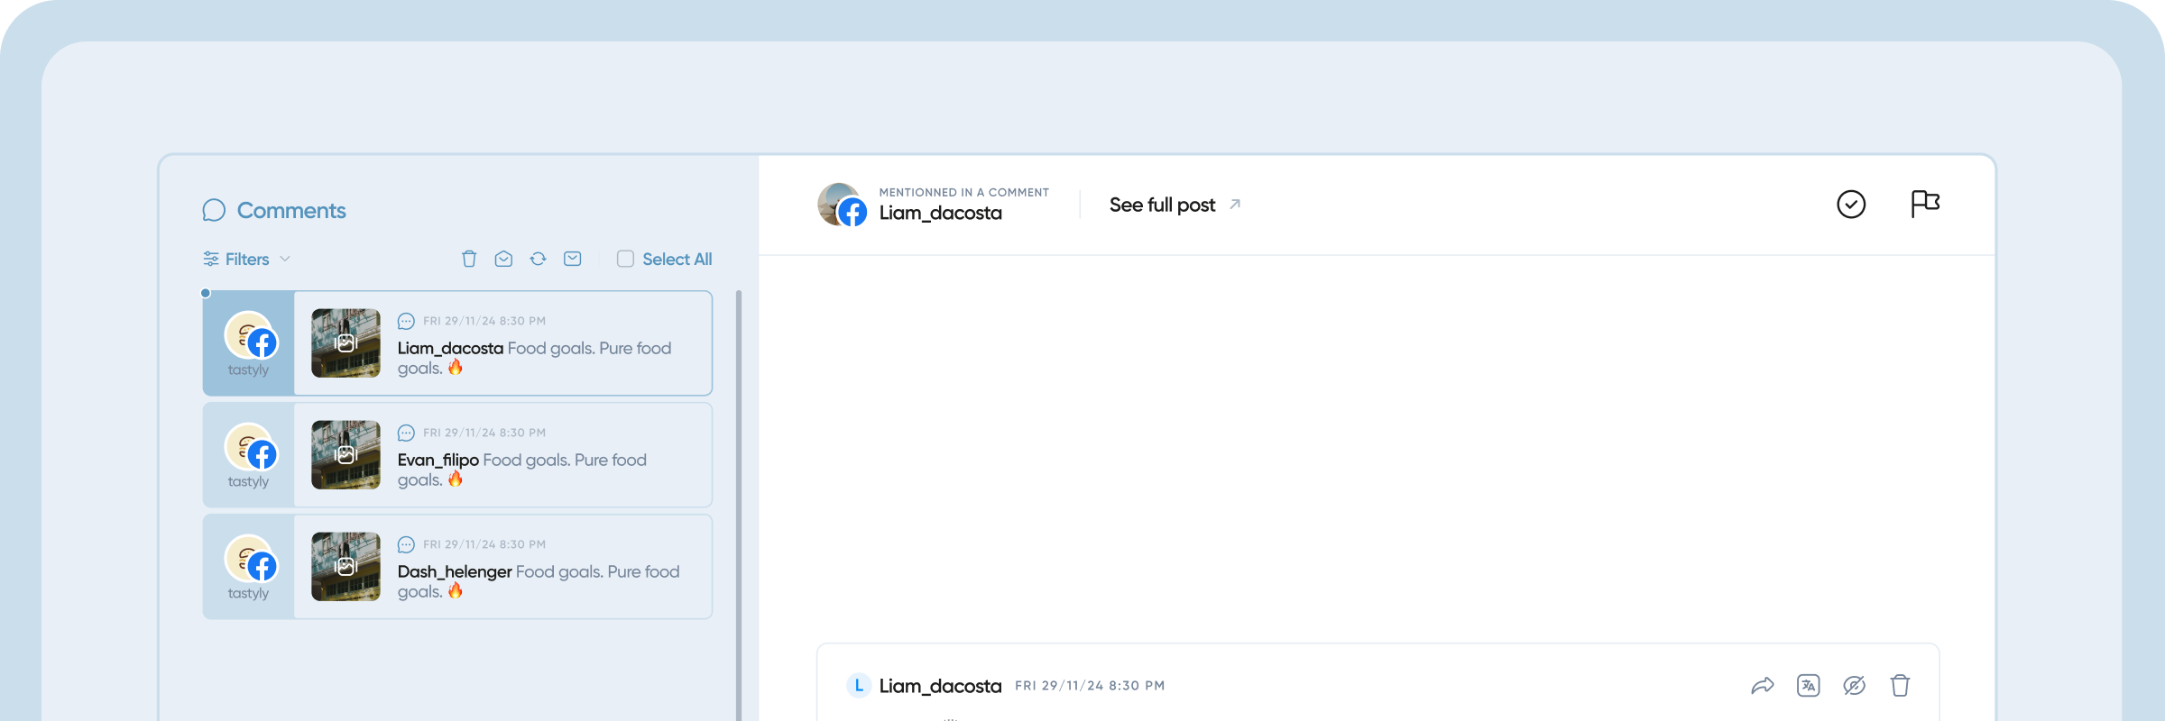This screenshot has width=2165, height=721.
Task: Click the timestamp on Dash_helenger's card
Action: (x=484, y=544)
